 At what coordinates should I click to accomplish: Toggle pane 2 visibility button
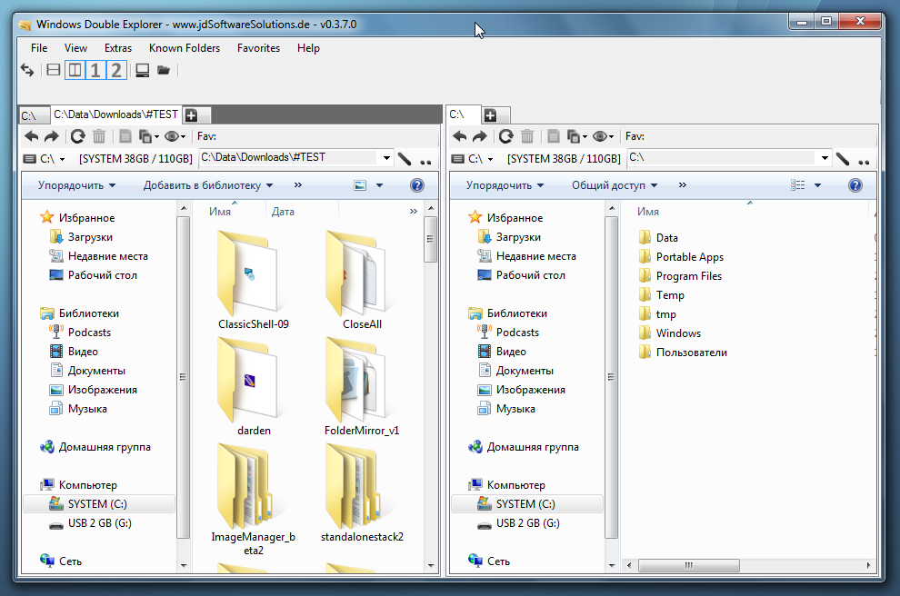[116, 70]
